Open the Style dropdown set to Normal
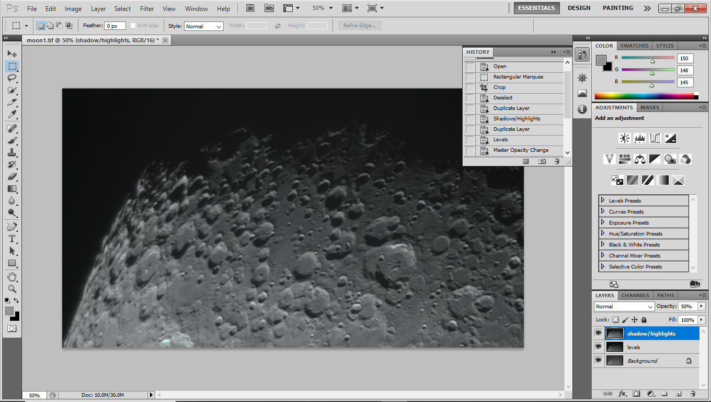 tap(204, 26)
